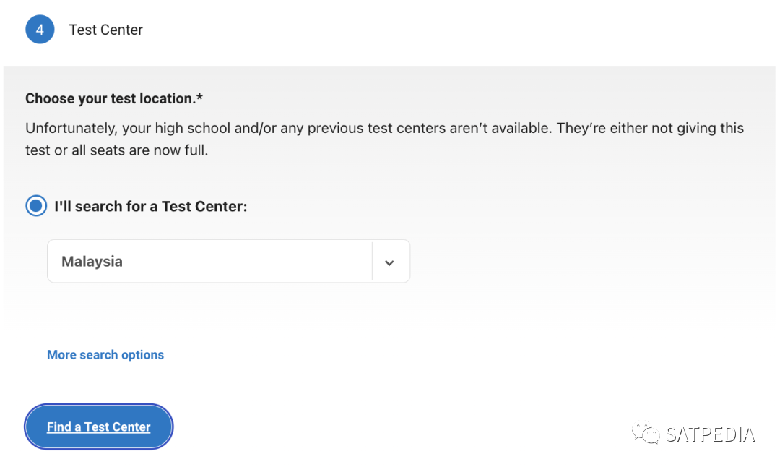Screen dimensions: 780x467
Task: Open the Malaysia country combo box
Action: coord(209,262)
